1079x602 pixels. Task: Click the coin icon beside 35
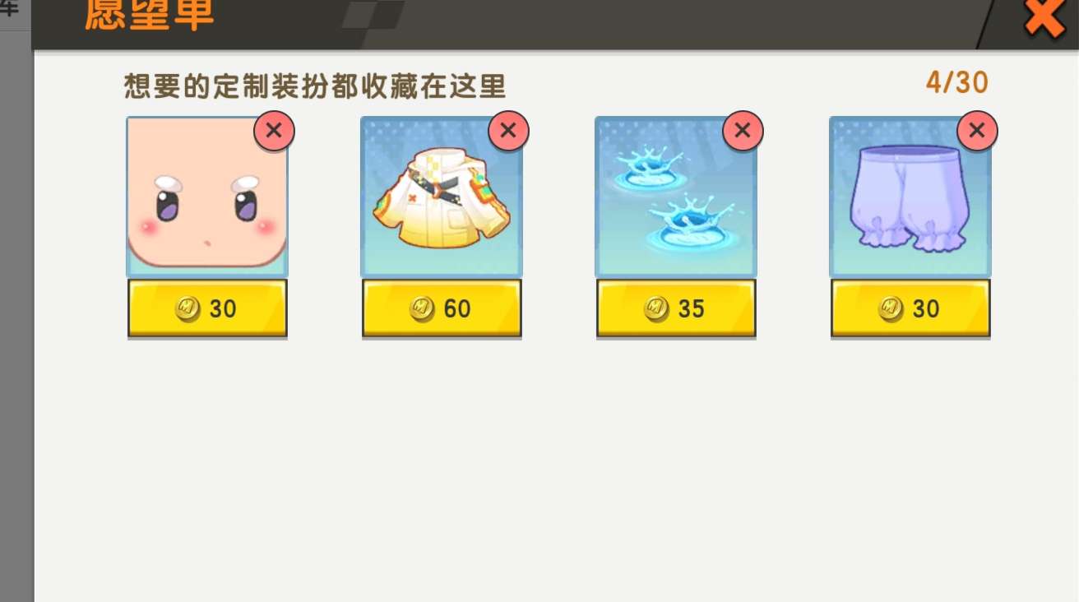[656, 308]
